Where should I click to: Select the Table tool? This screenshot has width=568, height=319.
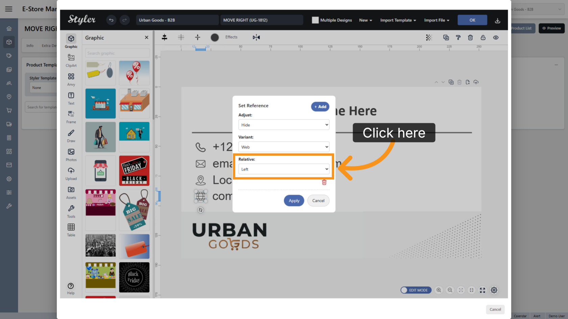71,230
